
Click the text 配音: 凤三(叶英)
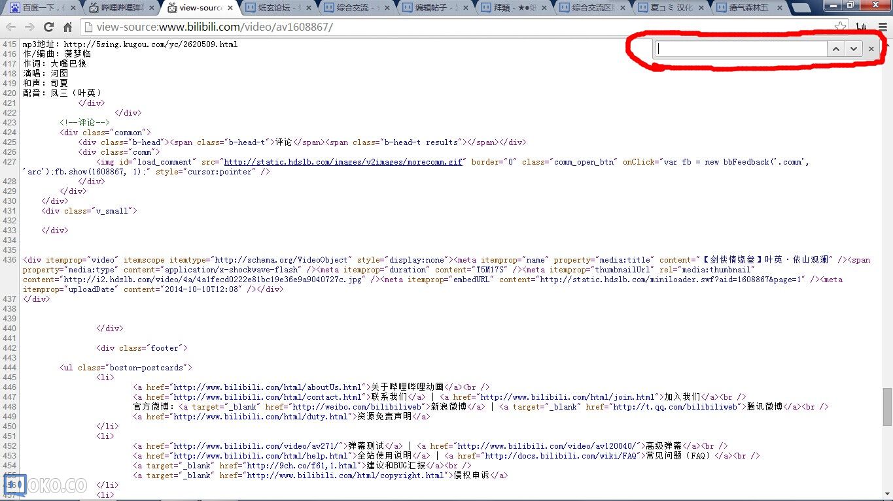(62, 93)
